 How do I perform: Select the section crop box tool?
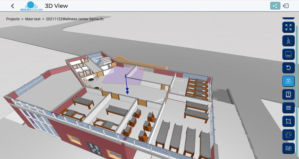[288, 121]
